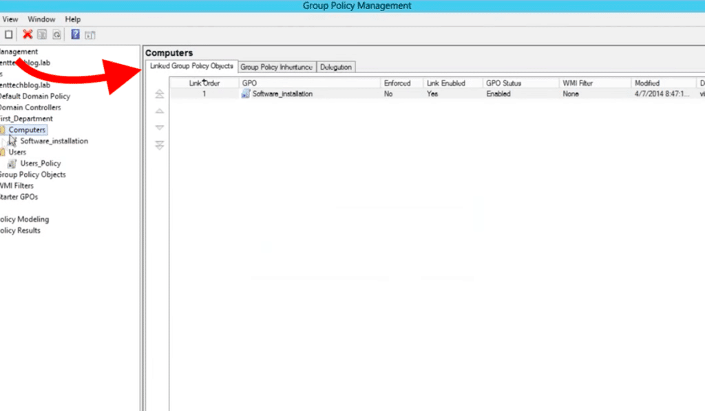Click the blue Help question mark icon
Image resolution: width=705 pixels, height=411 pixels.
[75, 34]
